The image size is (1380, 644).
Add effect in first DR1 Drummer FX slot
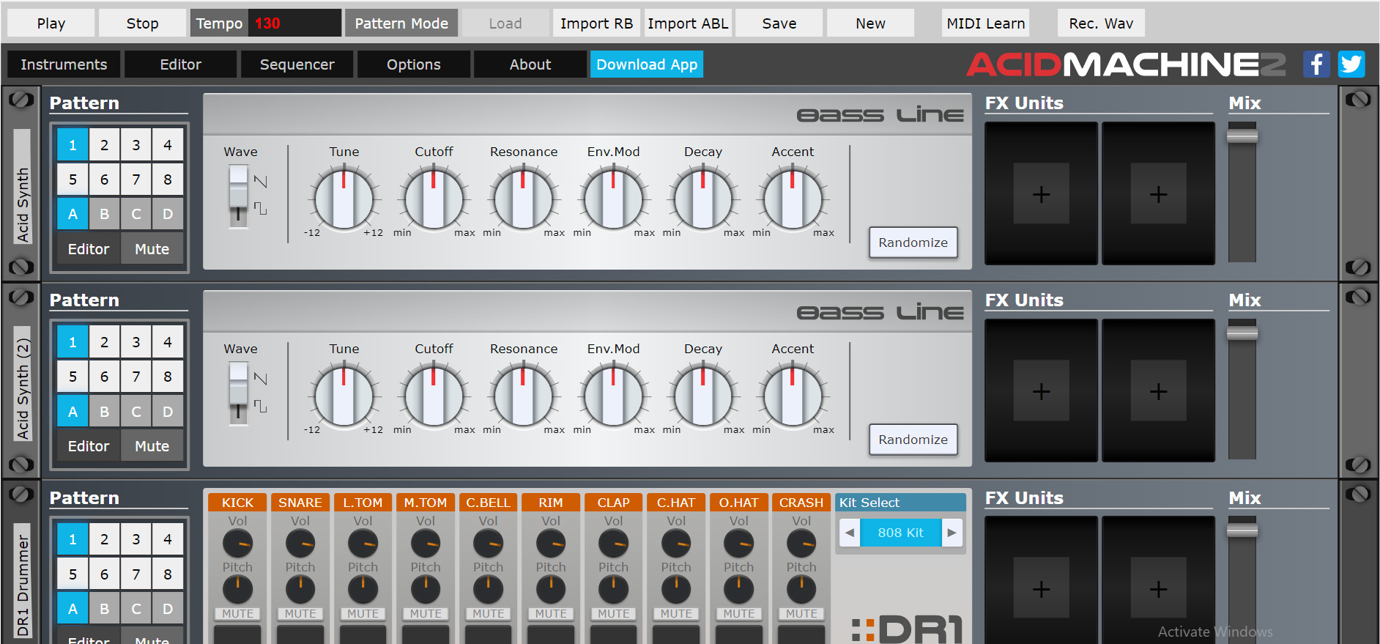coord(1041,589)
